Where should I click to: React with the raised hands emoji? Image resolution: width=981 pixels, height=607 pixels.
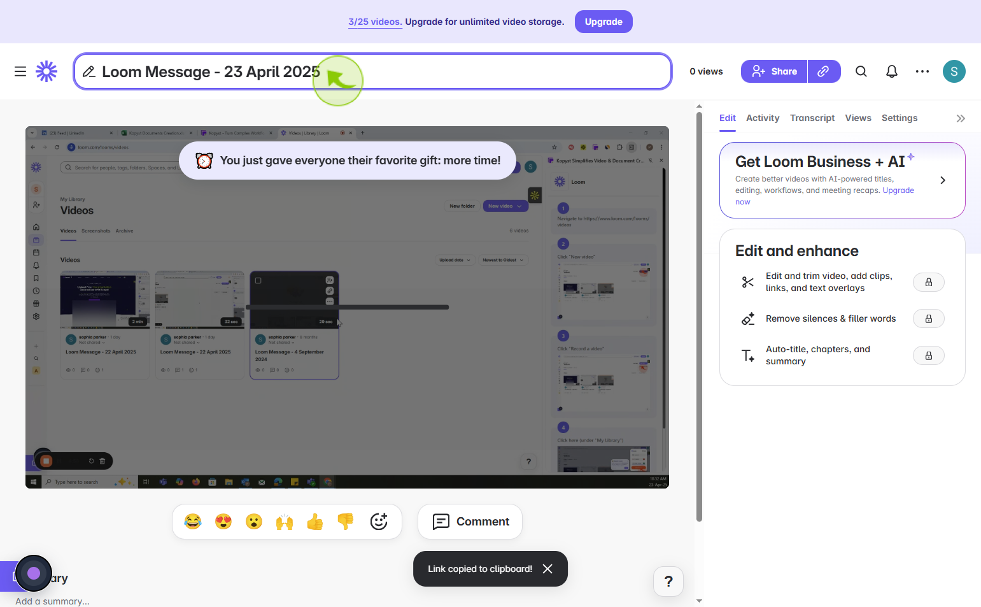[x=285, y=522]
